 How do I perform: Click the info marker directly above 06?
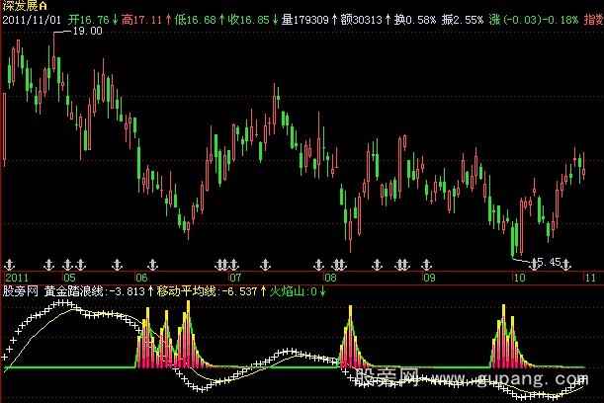click(151, 264)
